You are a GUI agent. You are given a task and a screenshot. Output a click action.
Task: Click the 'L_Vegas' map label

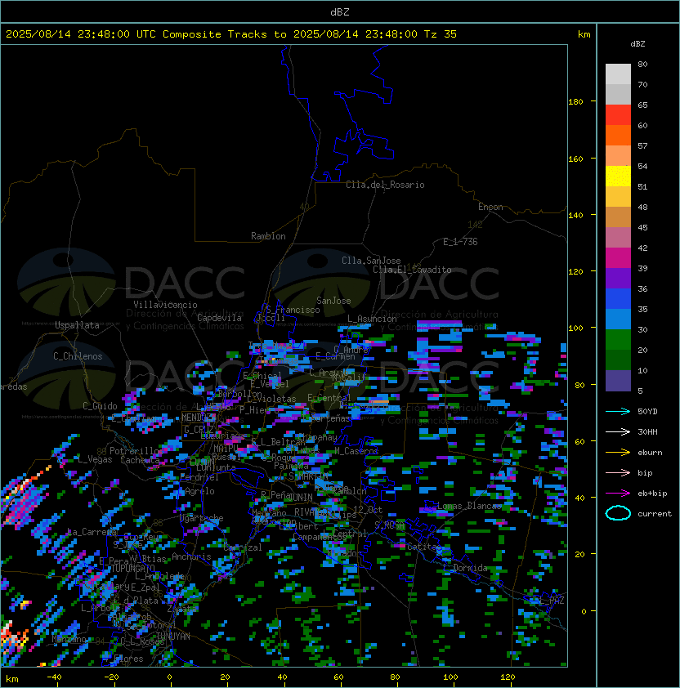pyautogui.click(x=96, y=459)
